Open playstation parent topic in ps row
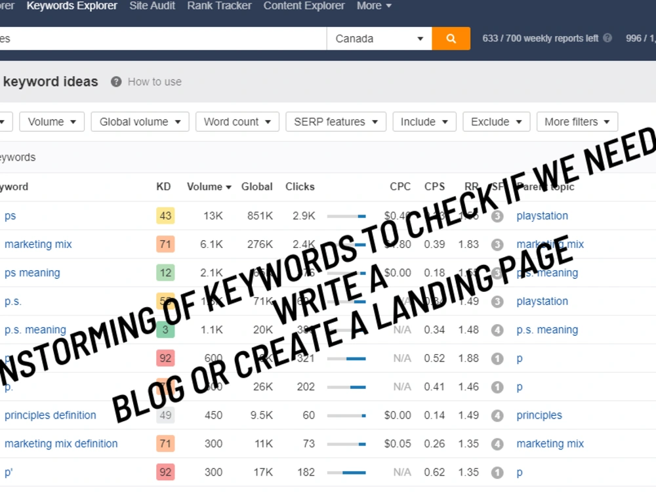This screenshot has height=492, width=656. (543, 216)
